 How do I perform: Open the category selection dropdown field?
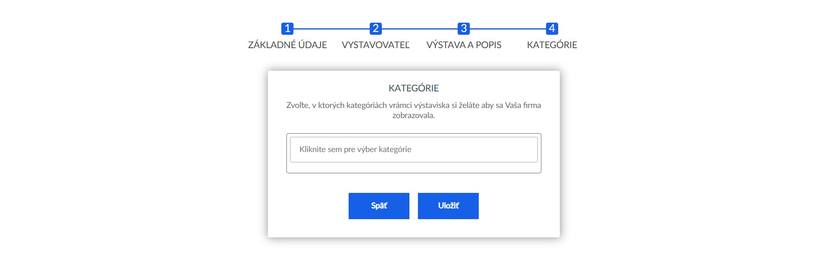tap(414, 150)
